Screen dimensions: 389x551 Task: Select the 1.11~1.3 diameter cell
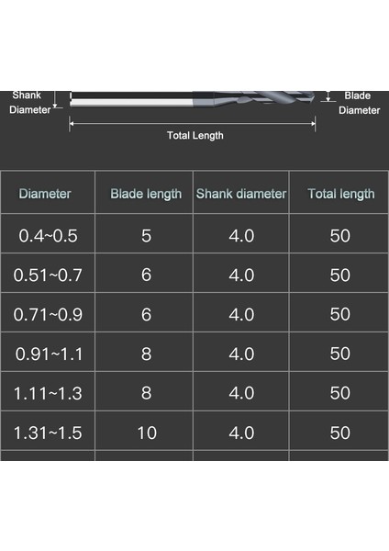coord(48,391)
